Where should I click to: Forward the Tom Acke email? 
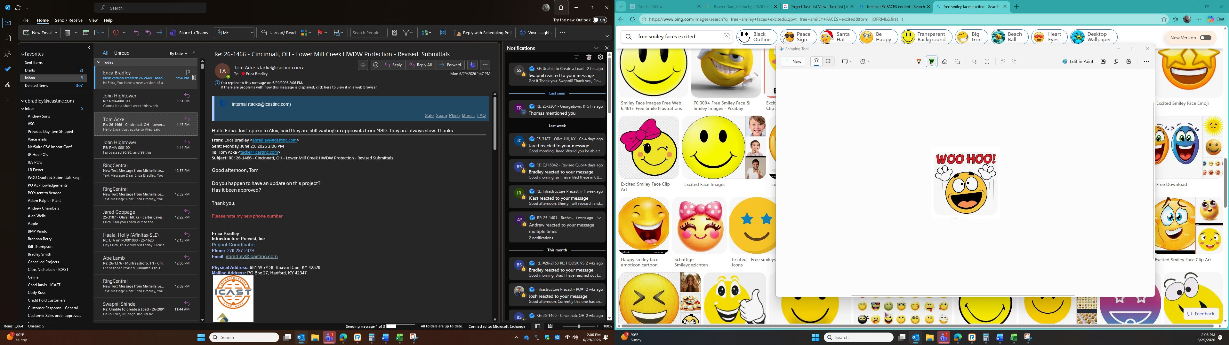pyautogui.click(x=450, y=65)
